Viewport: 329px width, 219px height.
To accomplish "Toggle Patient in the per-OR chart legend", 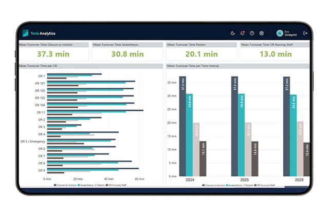I will tap(99, 185).
